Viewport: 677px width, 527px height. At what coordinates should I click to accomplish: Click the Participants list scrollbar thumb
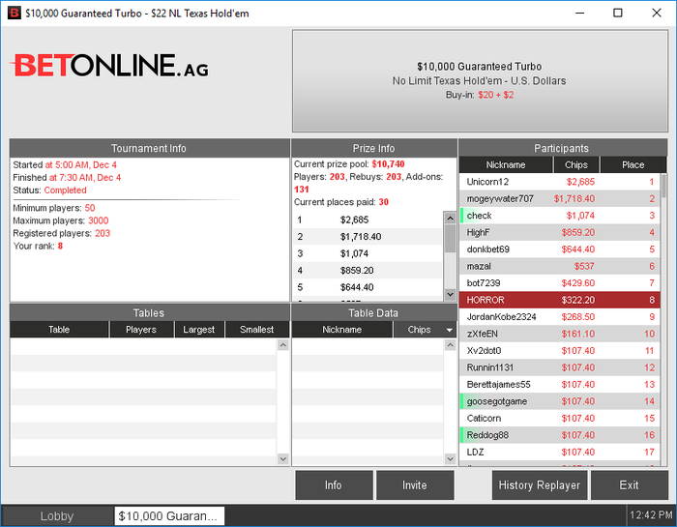(663, 186)
